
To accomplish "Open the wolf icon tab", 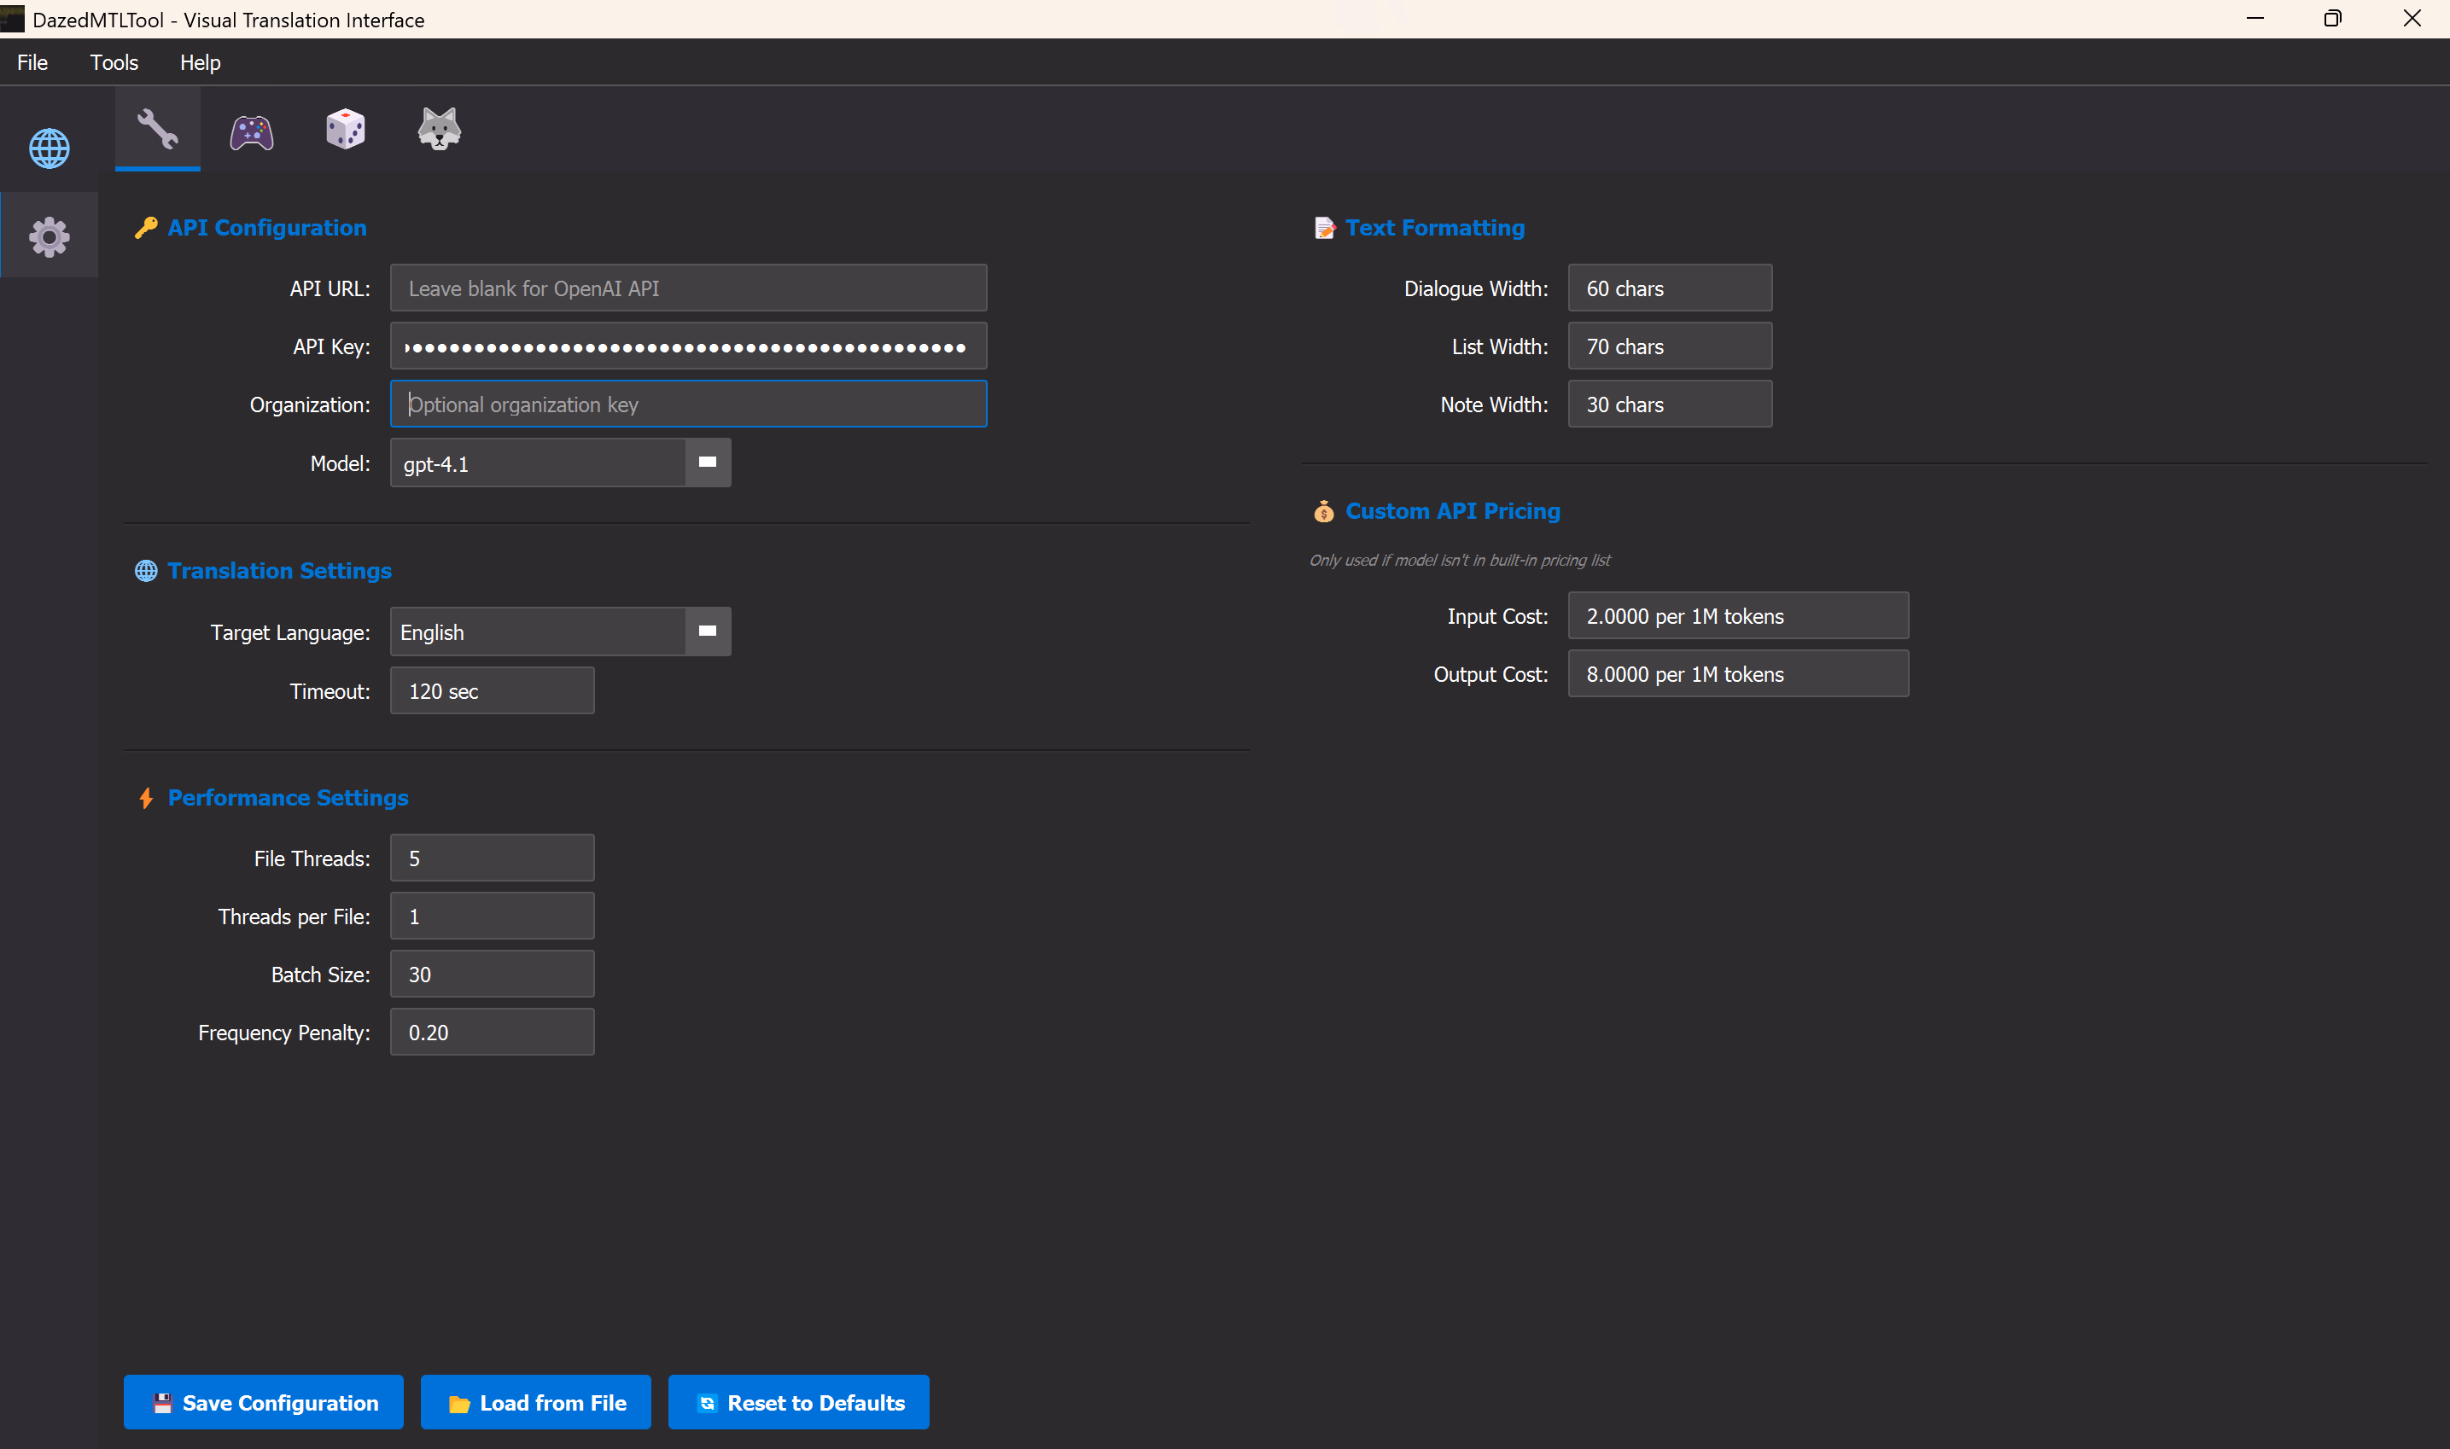I will tap(439, 129).
